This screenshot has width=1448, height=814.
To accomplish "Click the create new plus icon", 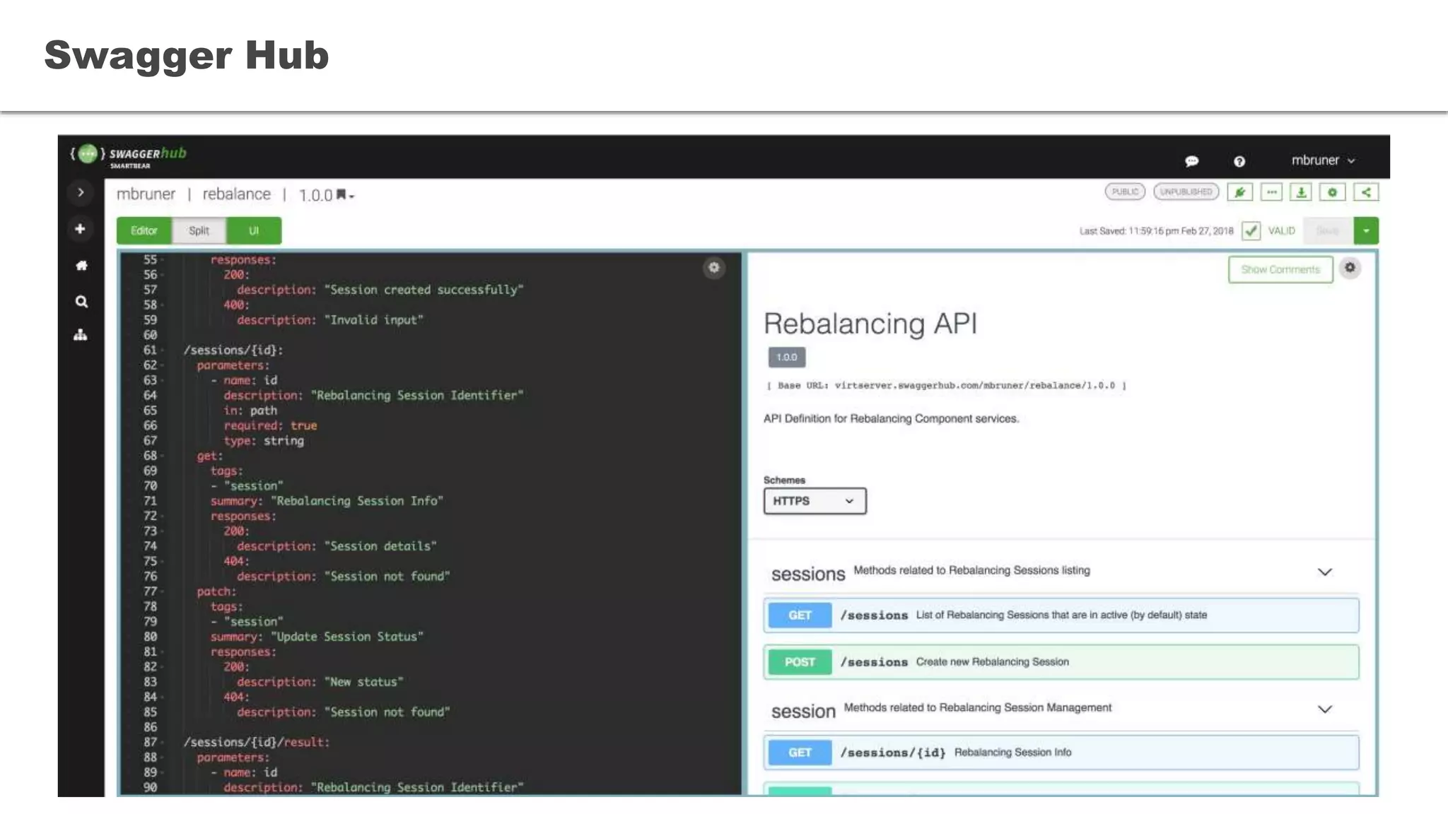I will [81, 229].
